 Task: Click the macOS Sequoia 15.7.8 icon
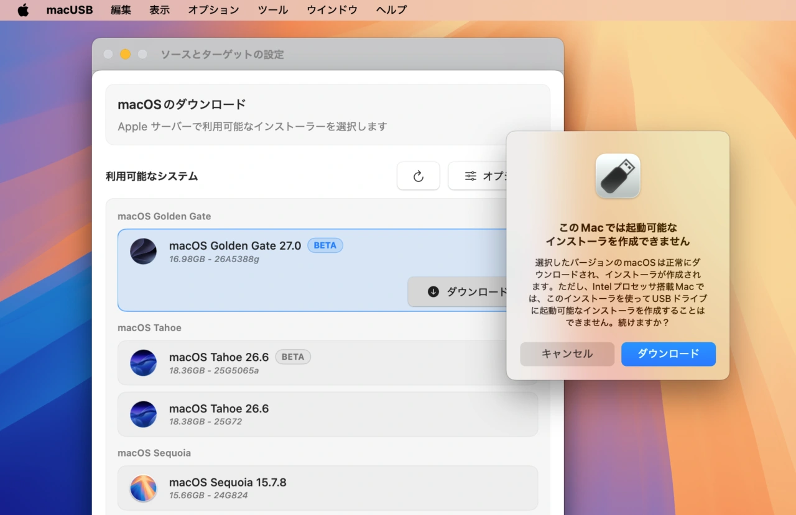coord(143,488)
